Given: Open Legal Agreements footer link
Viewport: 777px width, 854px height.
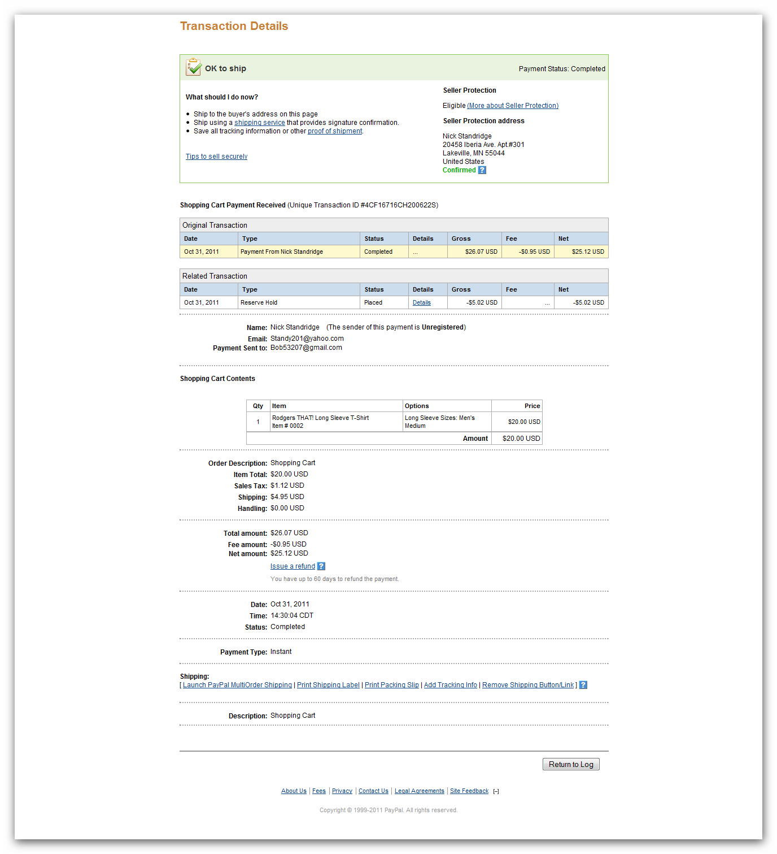Looking at the screenshot, I should coord(420,791).
